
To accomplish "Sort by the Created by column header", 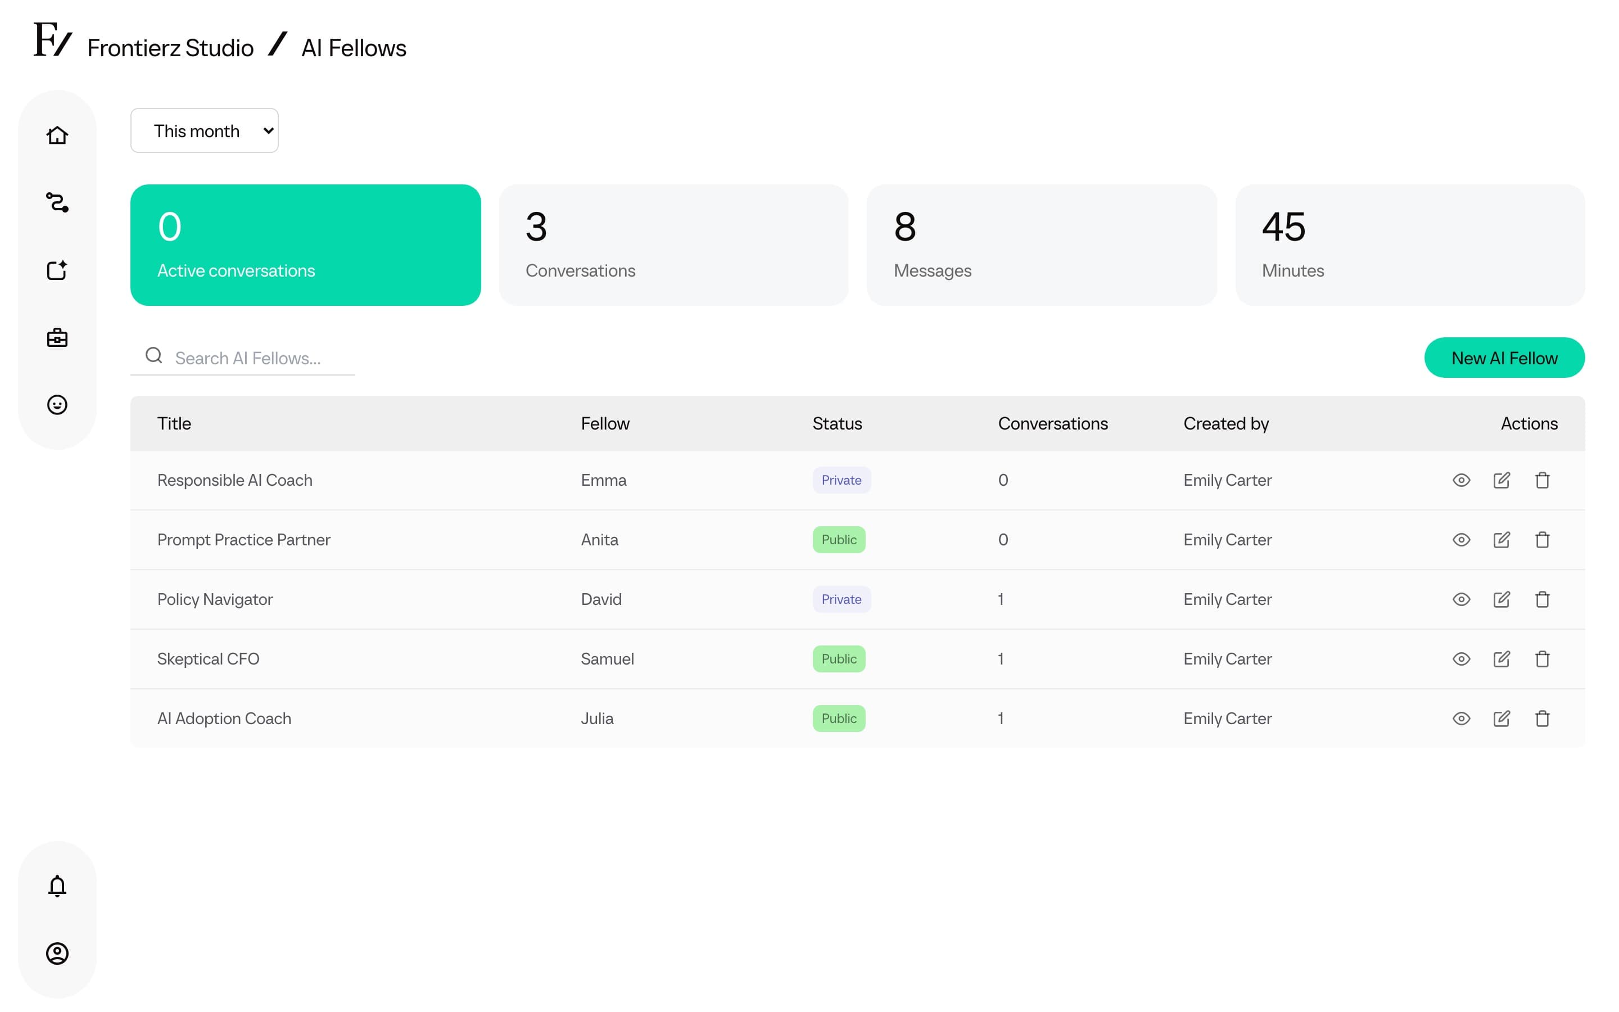I will tap(1225, 424).
